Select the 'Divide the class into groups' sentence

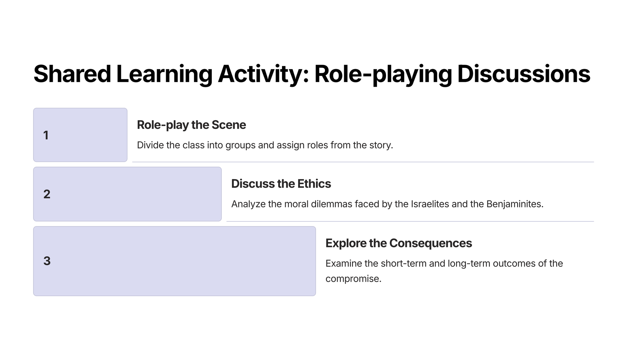click(x=265, y=145)
